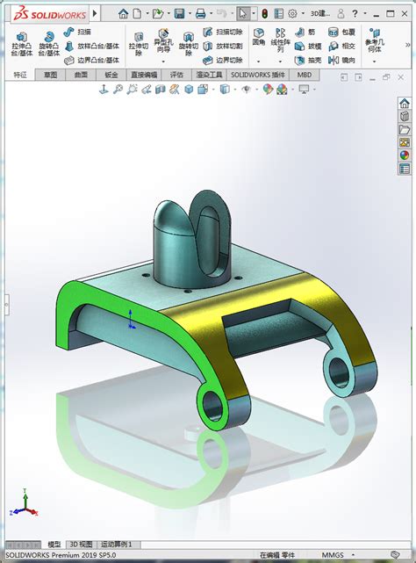Select Lofted Boss/Base (放样凸台/基体)
Image resolution: width=416 pixels, height=563 pixels.
92,46
